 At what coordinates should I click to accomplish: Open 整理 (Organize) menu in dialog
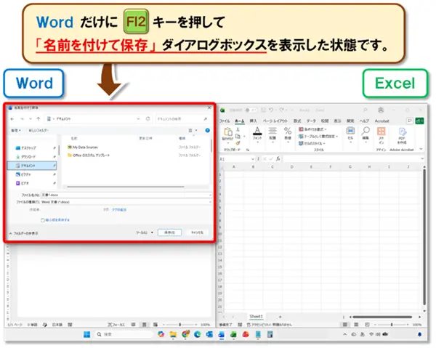point(16,130)
